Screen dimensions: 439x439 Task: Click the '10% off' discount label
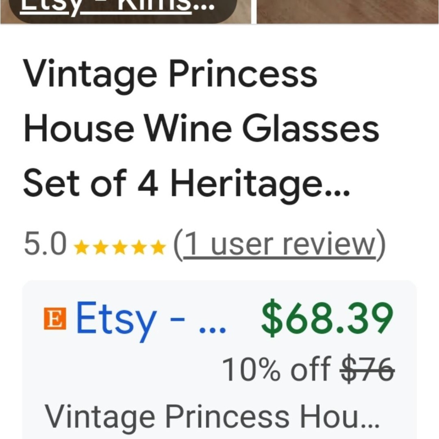(277, 369)
